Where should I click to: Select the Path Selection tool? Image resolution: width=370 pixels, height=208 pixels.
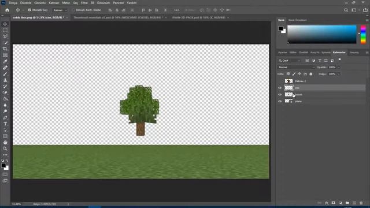[x=5, y=130]
